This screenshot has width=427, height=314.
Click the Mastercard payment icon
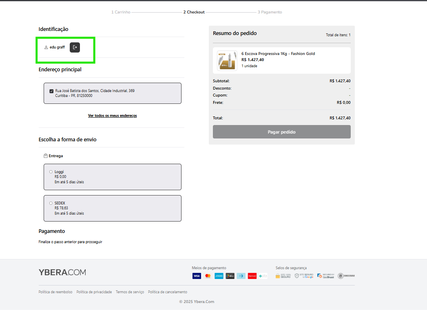click(x=208, y=276)
